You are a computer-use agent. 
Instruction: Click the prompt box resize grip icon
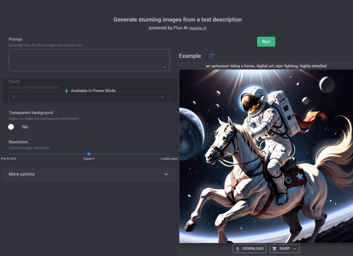pos(164,67)
